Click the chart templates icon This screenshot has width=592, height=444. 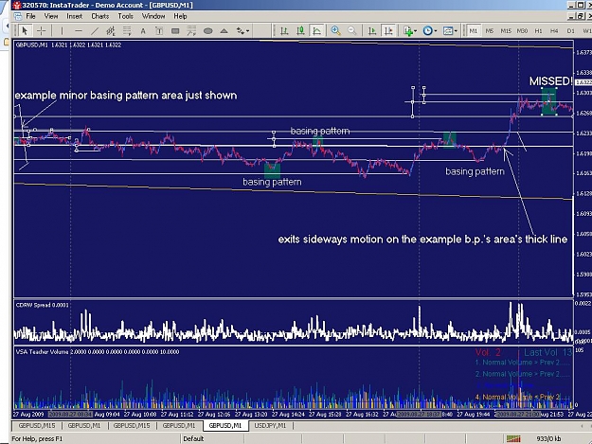(447, 30)
